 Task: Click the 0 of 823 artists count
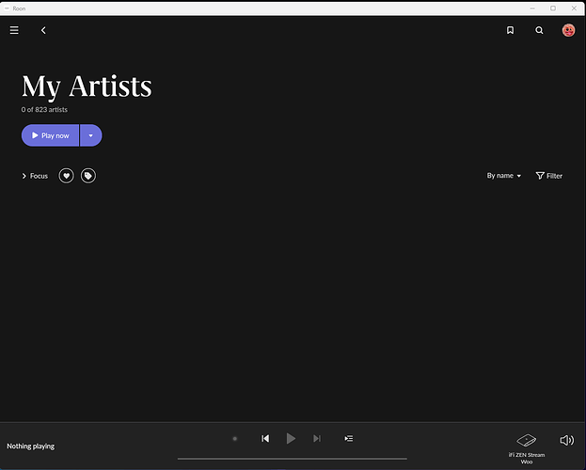click(44, 109)
